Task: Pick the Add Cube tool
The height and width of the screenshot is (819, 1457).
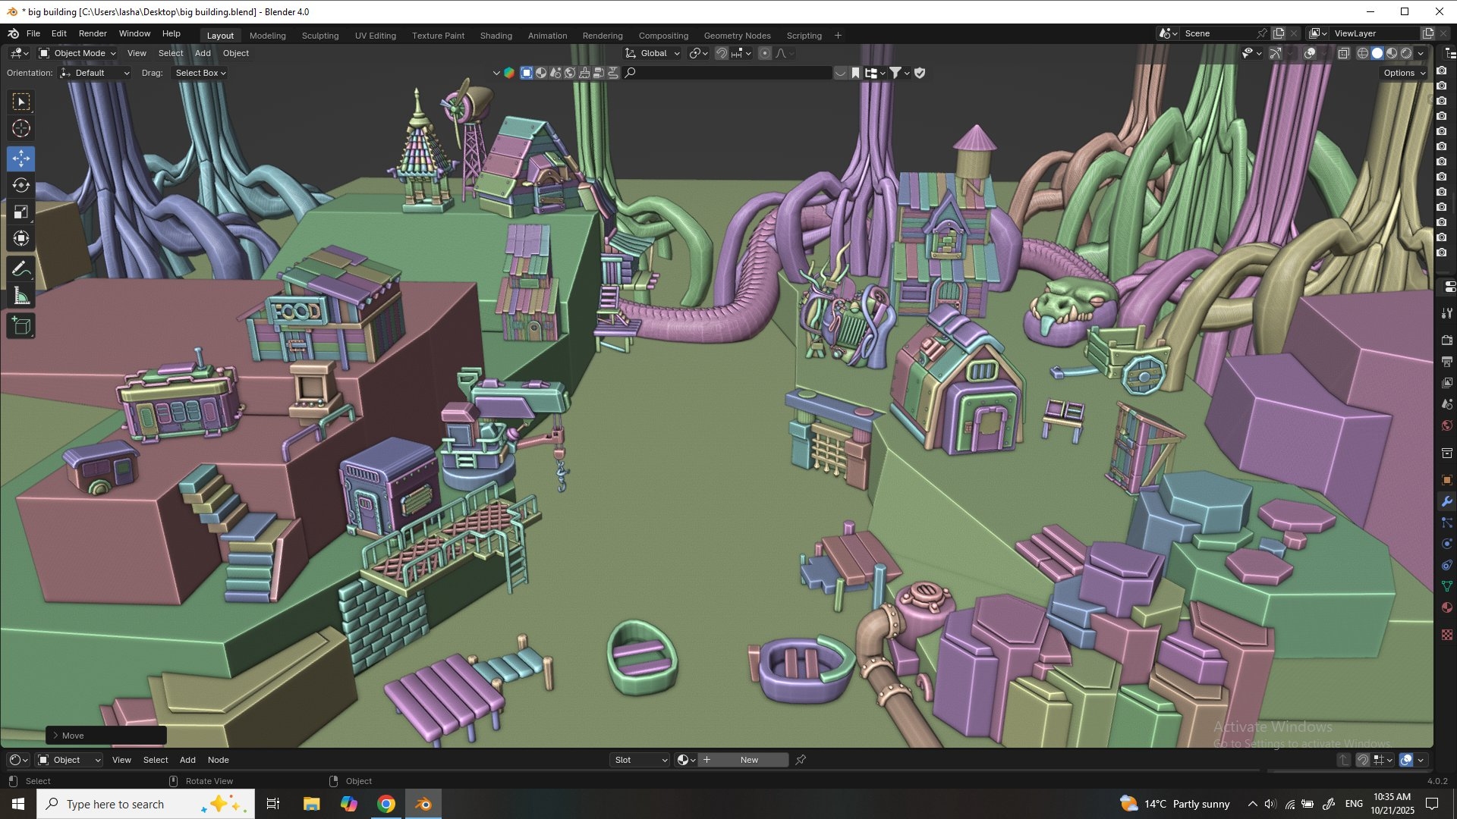Action: tap(21, 326)
